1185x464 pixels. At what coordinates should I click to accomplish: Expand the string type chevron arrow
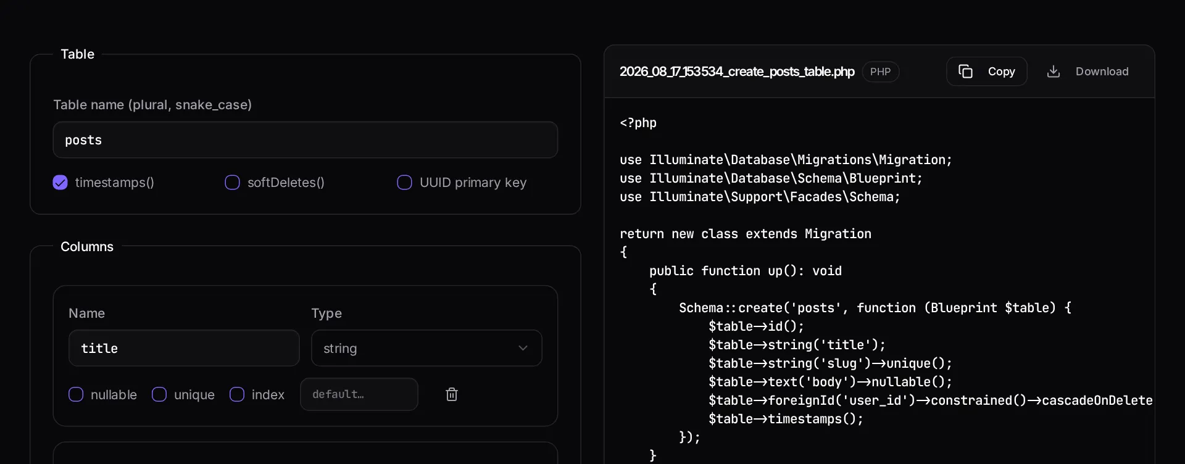(523, 348)
